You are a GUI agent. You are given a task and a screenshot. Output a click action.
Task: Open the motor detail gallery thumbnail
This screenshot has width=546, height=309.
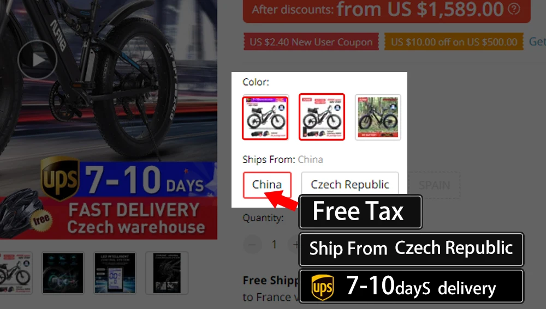coord(63,273)
